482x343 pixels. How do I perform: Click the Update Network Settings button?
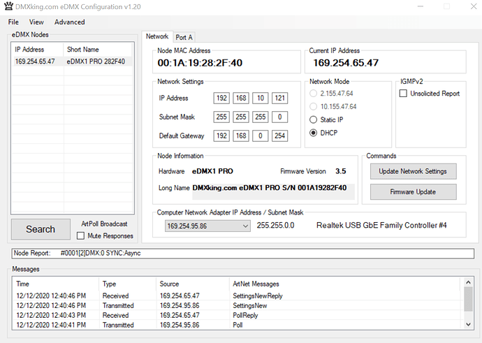pos(413,171)
